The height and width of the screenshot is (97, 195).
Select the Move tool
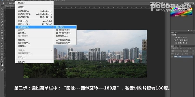[x=2, y=9]
